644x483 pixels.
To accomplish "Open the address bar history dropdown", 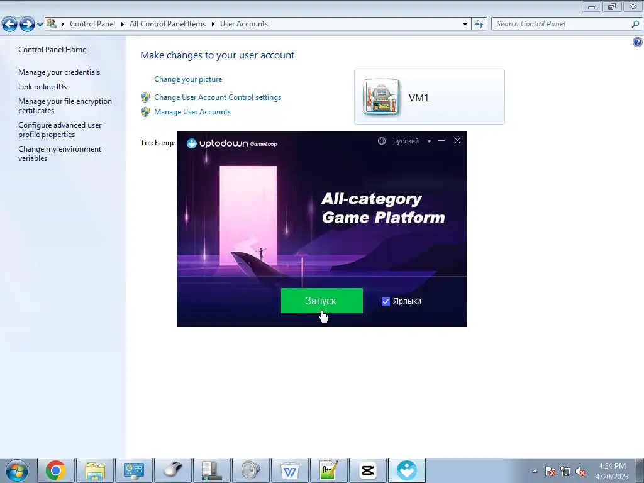I will (465, 25).
